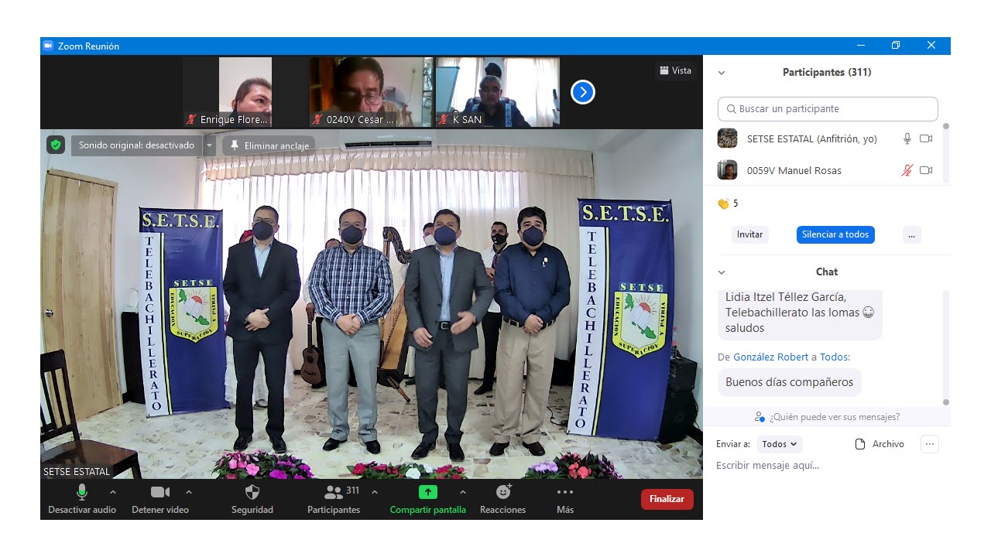Stop camera with Detener video
991x557 pixels.
(160, 500)
